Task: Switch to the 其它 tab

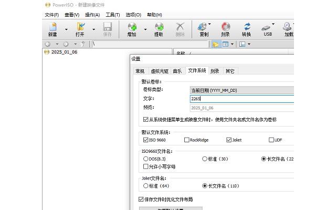Action: [x=230, y=71]
